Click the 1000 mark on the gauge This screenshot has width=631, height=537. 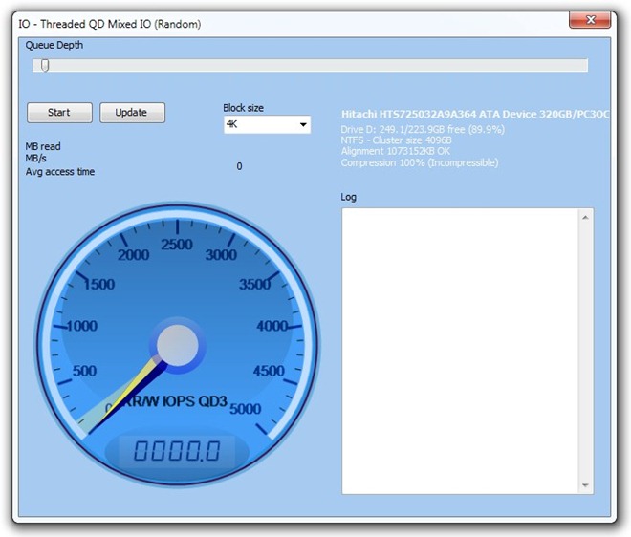tap(81, 326)
